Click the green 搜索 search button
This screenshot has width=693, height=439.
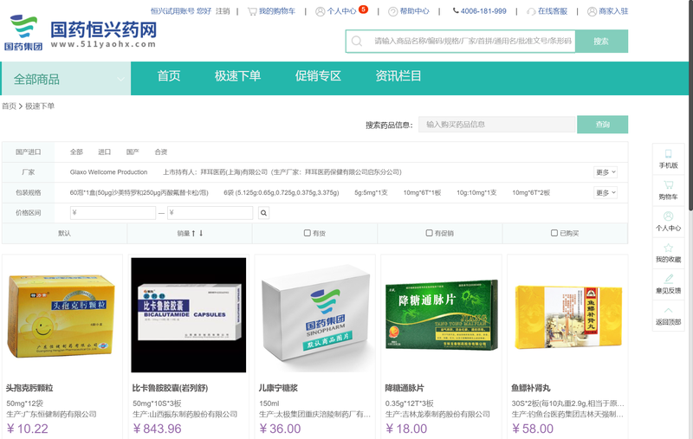pos(601,41)
